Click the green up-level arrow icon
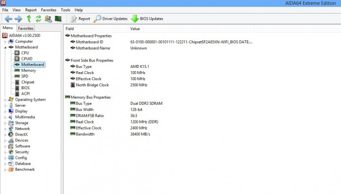The width and height of the screenshot is (341, 194). 29,18
